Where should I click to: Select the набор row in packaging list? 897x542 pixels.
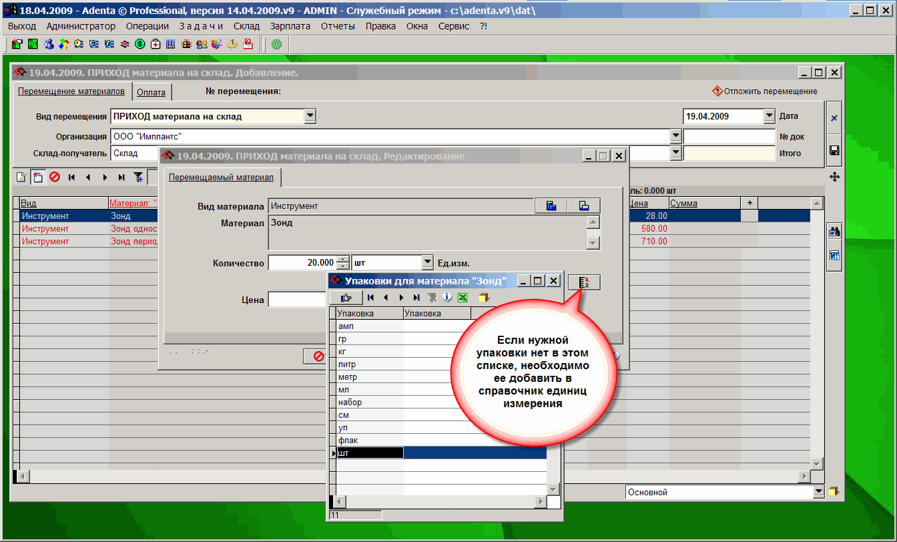[369, 402]
